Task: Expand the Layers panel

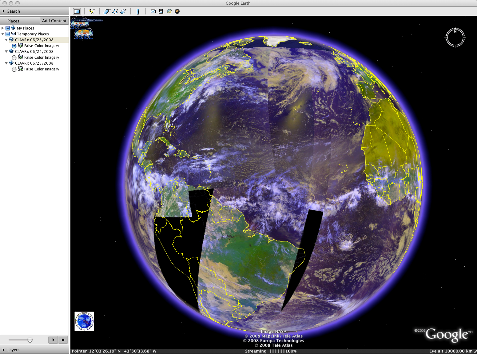Action: click(x=3, y=350)
